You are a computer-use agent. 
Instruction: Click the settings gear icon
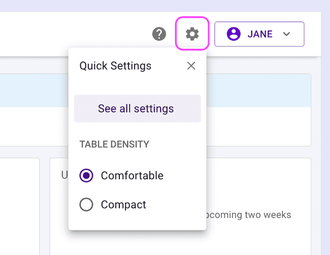(x=192, y=34)
